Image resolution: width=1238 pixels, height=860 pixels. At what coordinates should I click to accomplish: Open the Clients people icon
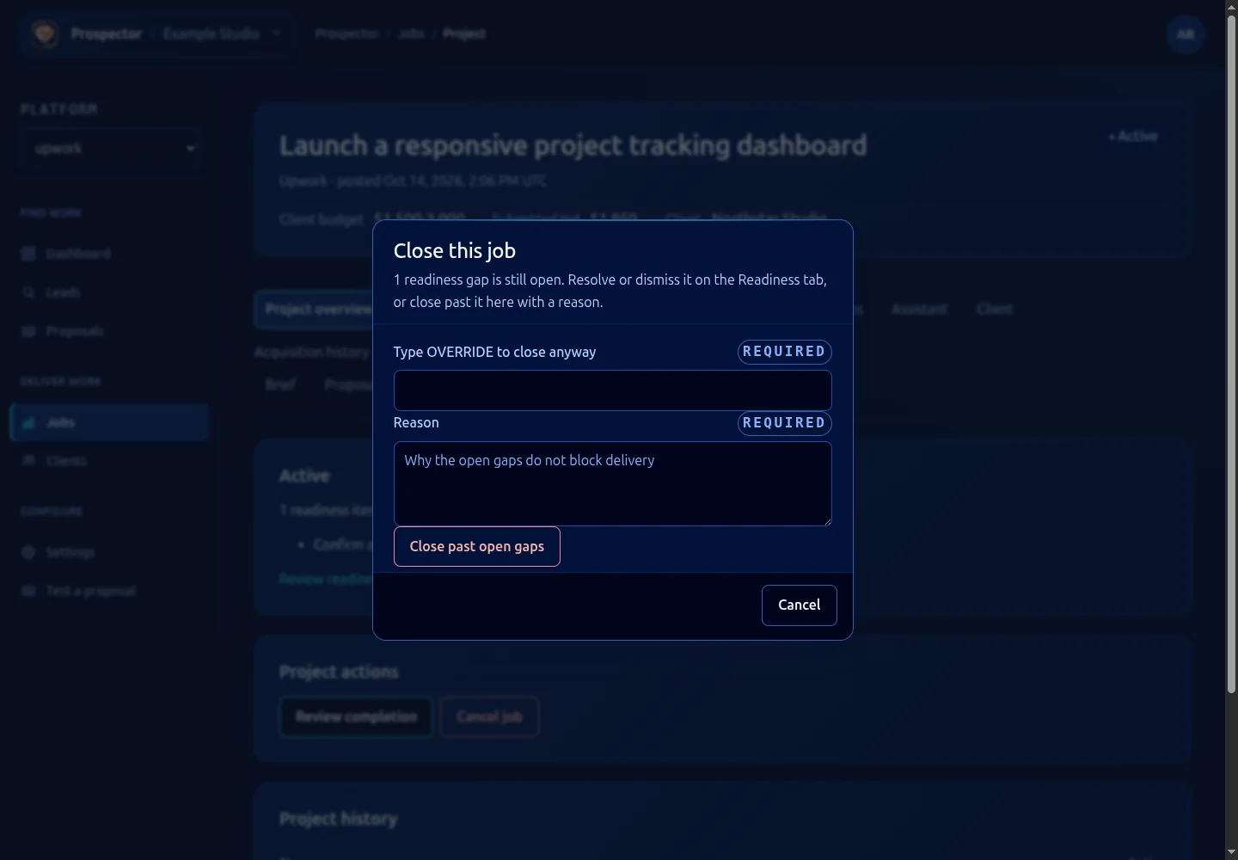[28, 461]
